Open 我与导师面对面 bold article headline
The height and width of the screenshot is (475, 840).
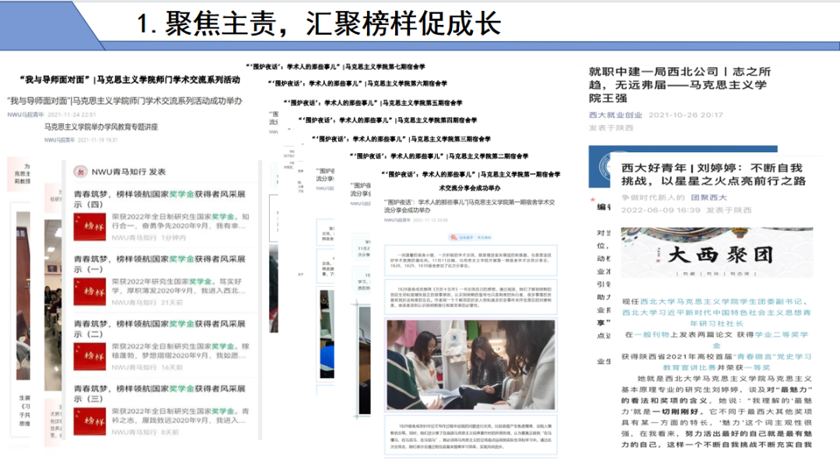coord(129,79)
